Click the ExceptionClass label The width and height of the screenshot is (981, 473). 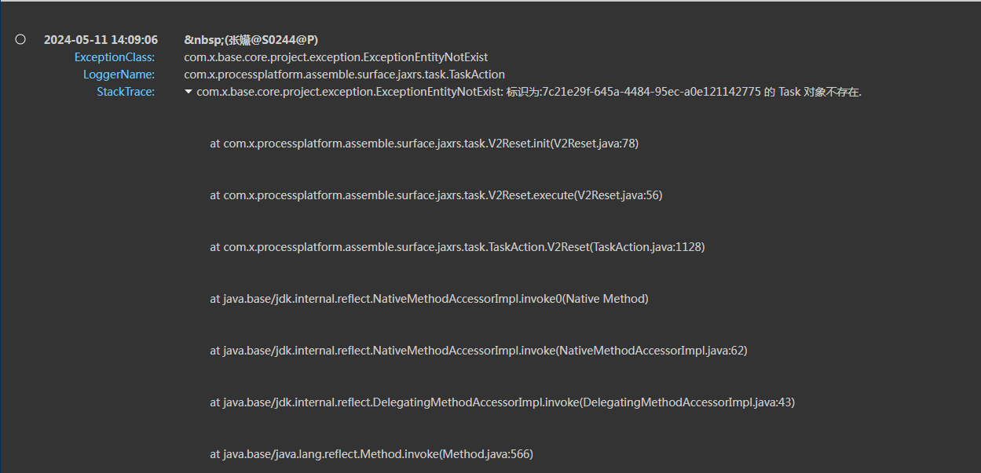[x=115, y=57]
